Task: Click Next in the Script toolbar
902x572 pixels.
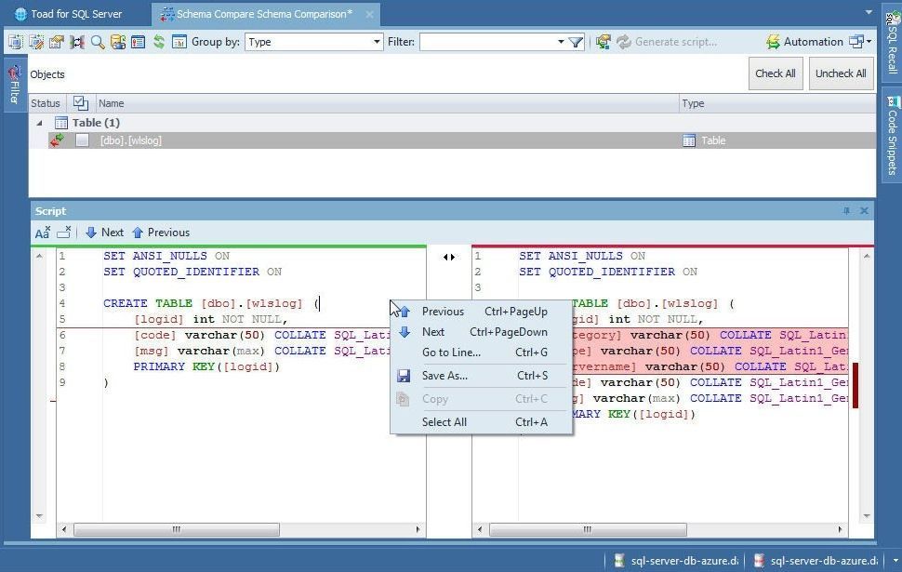Action: tap(104, 233)
